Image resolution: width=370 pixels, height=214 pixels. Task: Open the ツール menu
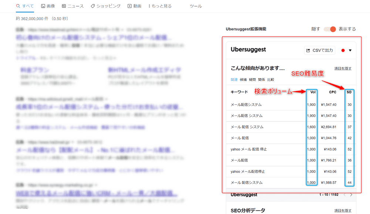[x=196, y=6]
